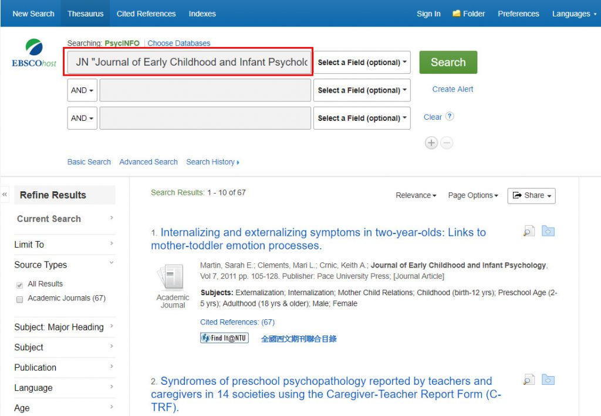The image size is (601, 416).
Task: Open second row AND operator dropdown
Action: pyautogui.click(x=82, y=90)
